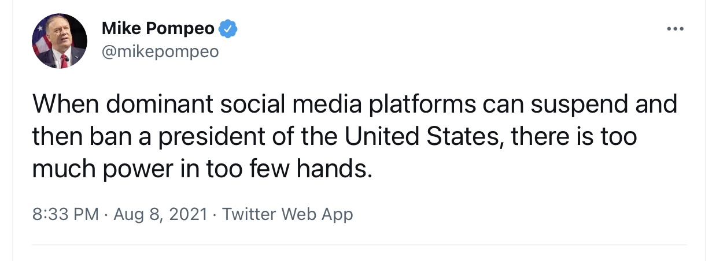Screen dimensions: 727x261
Task: Visit the @mikepompeo handle link
Action: (160, 51)
